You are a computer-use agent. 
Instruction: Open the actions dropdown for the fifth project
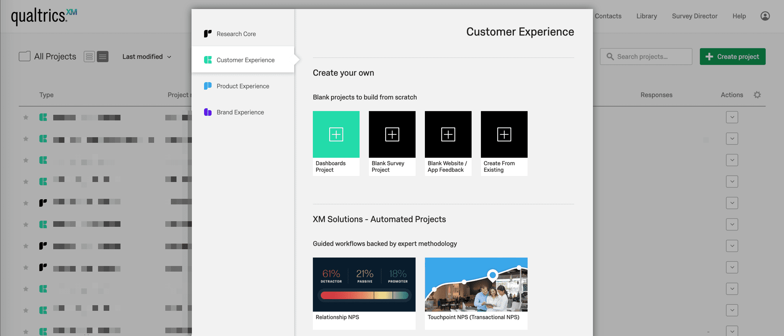(732, 203)
